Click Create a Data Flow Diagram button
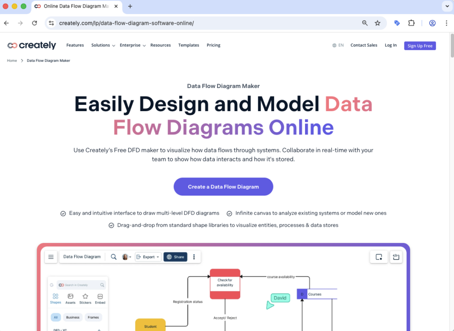This screenshot has height=331, width=454. [223, 187]
